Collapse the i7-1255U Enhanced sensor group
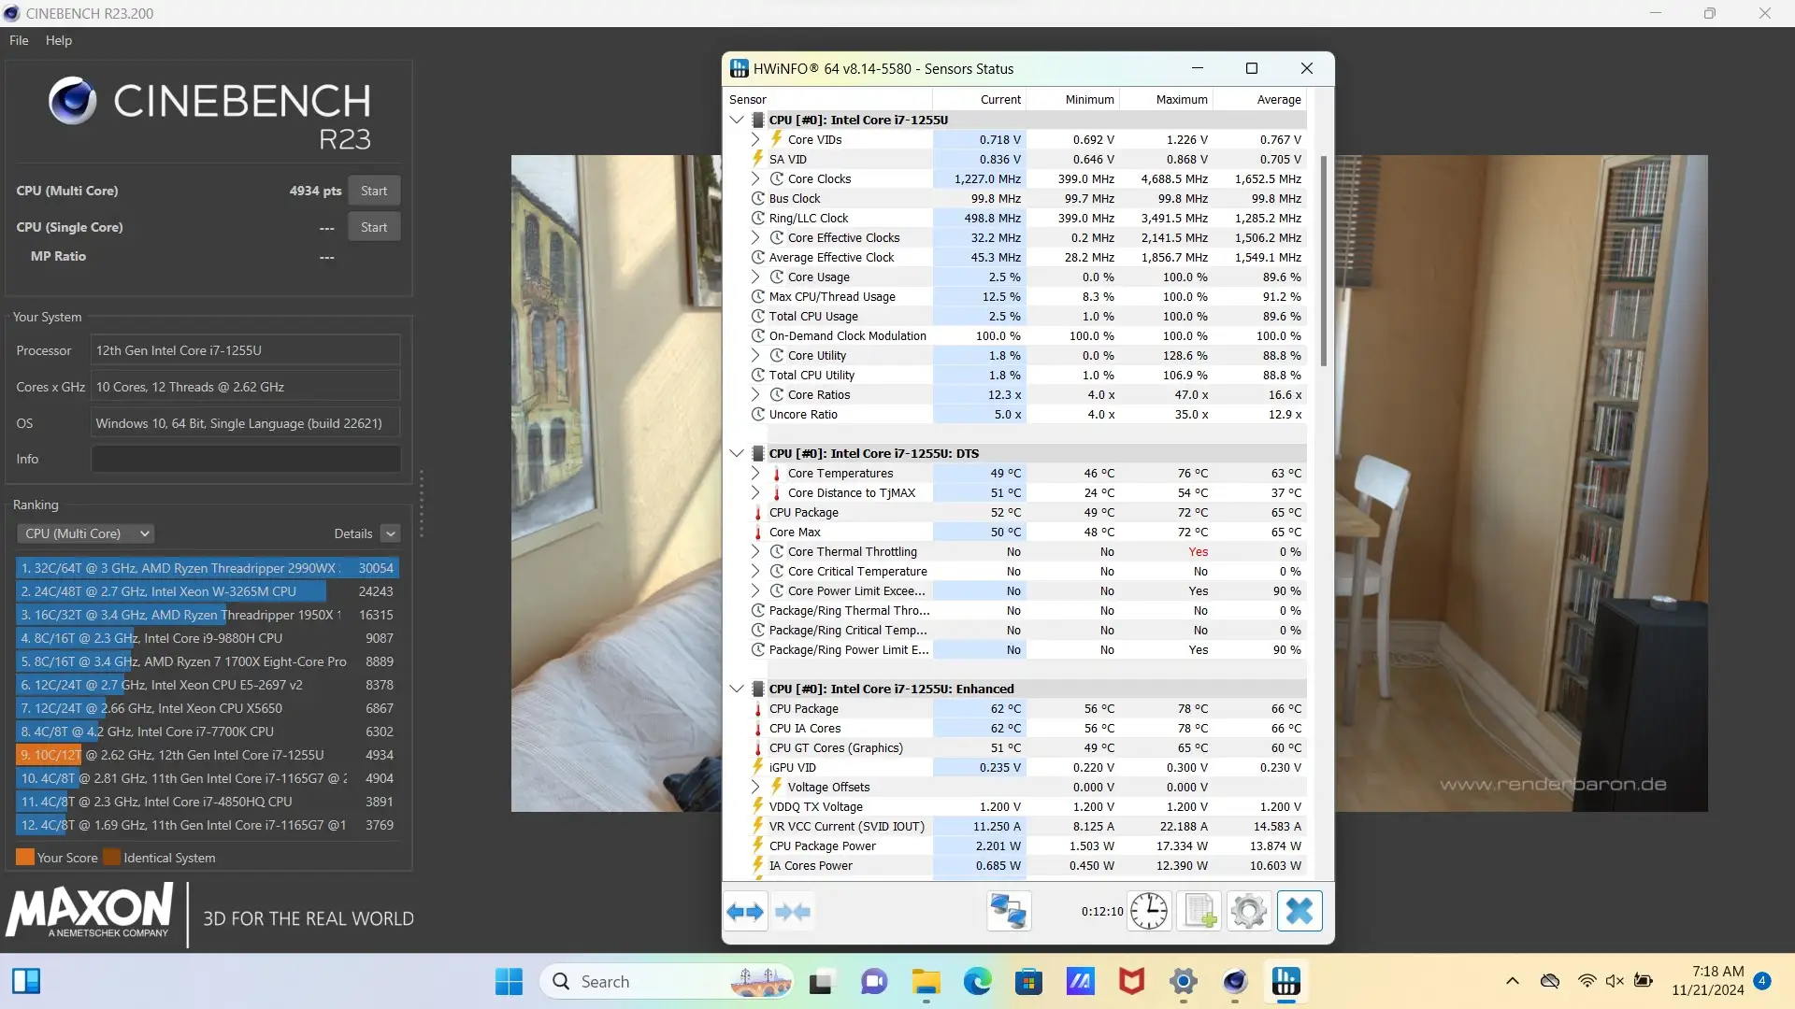This screenshot has width=1795, height=1009. tap(737, 689)
